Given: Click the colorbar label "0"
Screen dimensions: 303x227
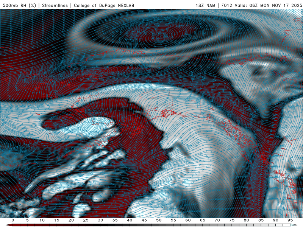Looking at the screenshot, I should click(13, 220).
